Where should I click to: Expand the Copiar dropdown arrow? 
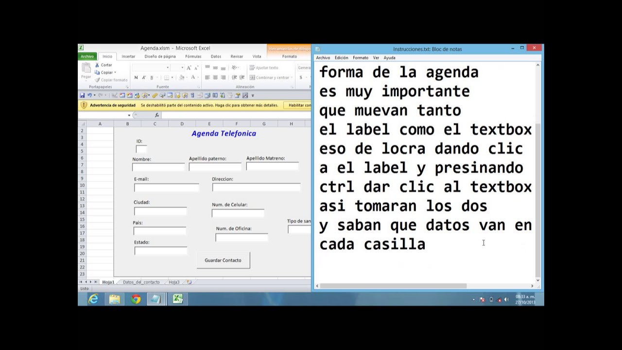(115, 72)
